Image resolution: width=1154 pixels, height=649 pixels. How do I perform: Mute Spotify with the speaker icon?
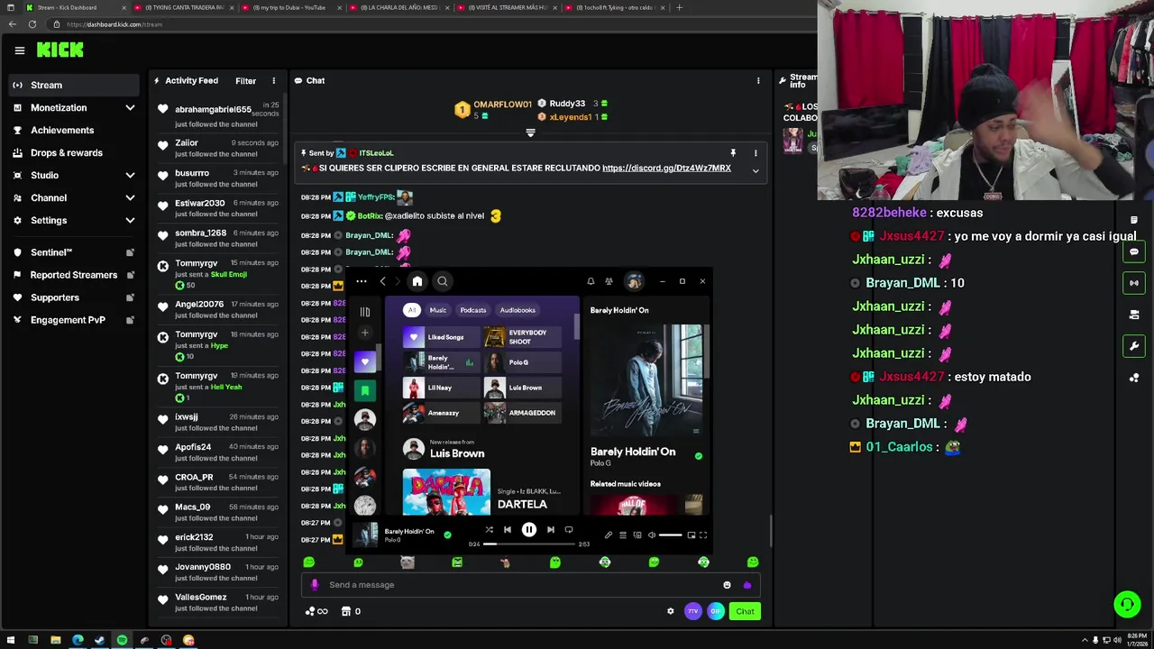click(652, 535)
